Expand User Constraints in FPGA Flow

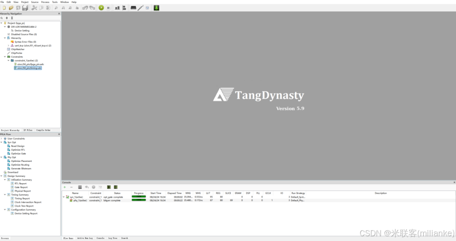coord(1,139)
